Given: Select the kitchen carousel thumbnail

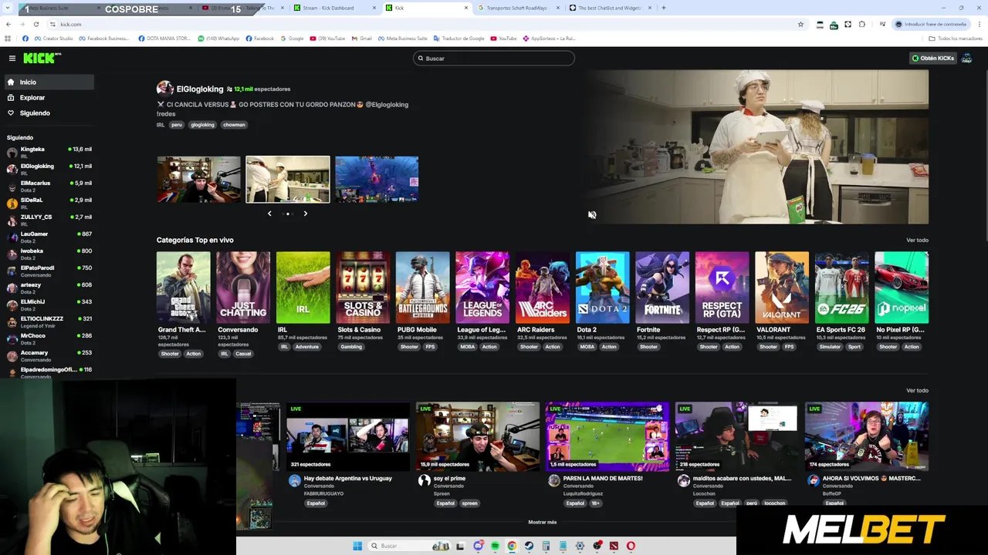Looking at the screenshot, I should click(288, 180).
